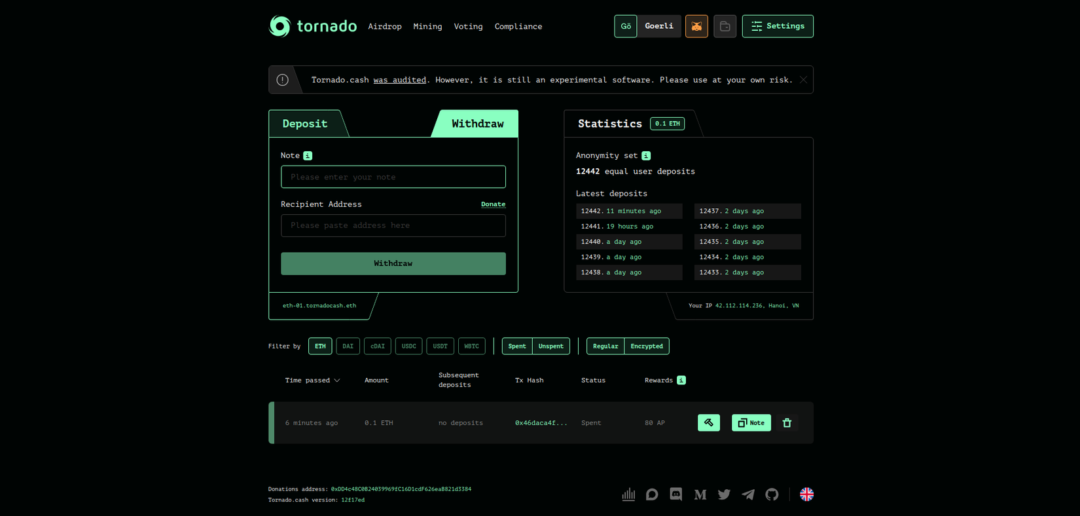Image resolution: width=1080 pixels, height=516 pixels.
Task: Select latest deposit 12438
Action: point(629,272)
